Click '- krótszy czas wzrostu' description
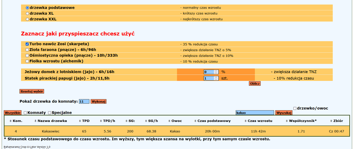Viewport: 358px width, 149px height. click(x=199, y=13)
